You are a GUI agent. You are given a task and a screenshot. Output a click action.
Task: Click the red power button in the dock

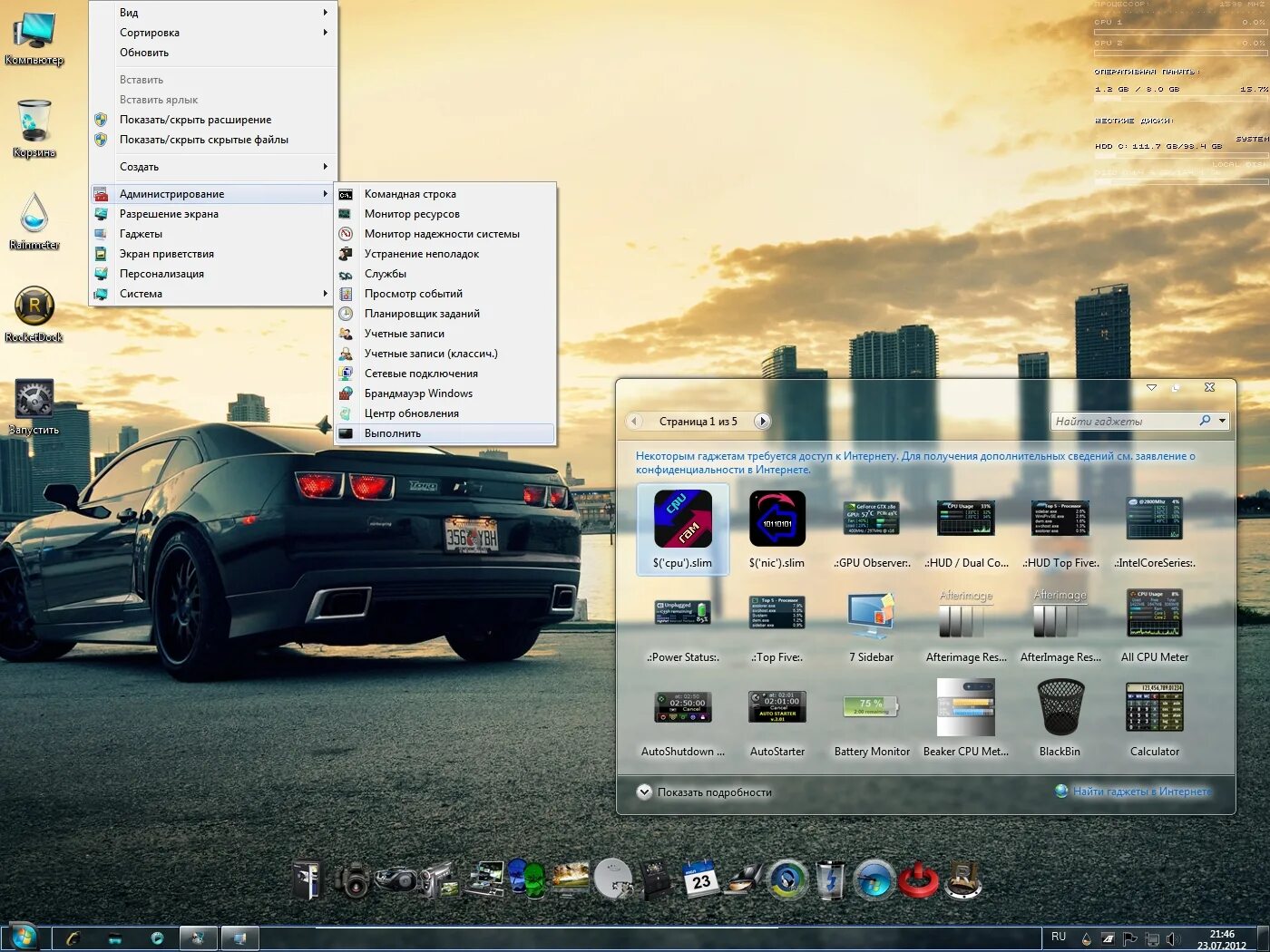(919, 879)
